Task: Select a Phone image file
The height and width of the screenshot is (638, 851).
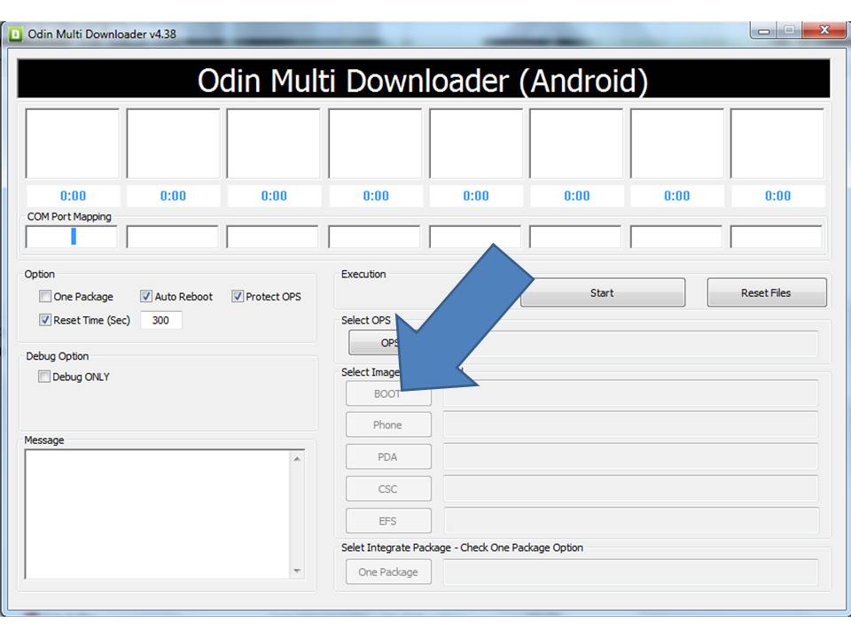Action: pyautogui.click(x=387, y=424)
